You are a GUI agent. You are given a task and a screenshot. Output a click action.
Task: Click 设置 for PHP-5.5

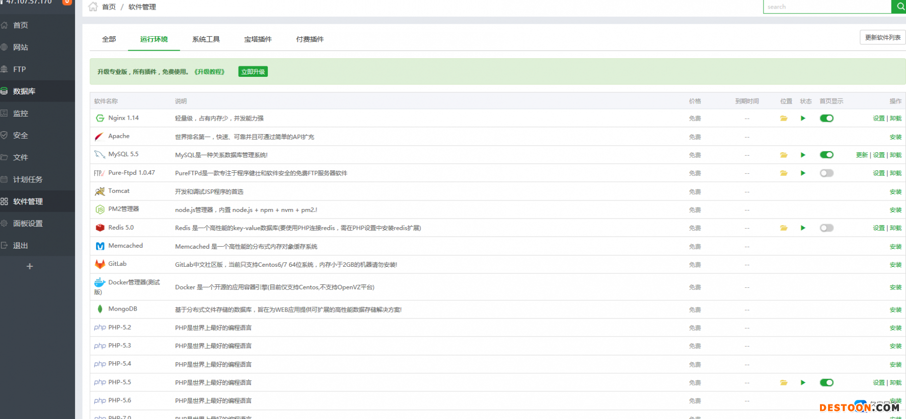(x=879, y=383)
